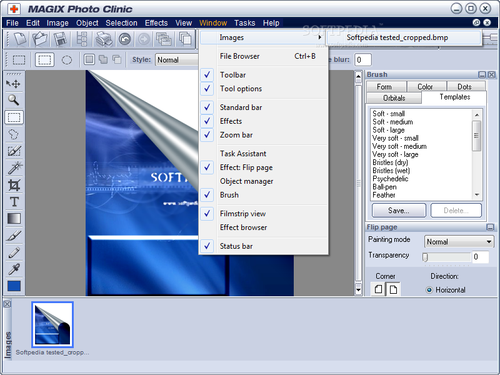The image size is (500, 375).
Task: Open Task Assistant from Window menu
Action: [263, 154]
